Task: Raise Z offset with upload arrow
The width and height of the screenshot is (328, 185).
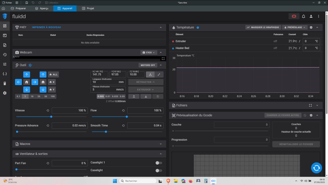Action: 134,96
